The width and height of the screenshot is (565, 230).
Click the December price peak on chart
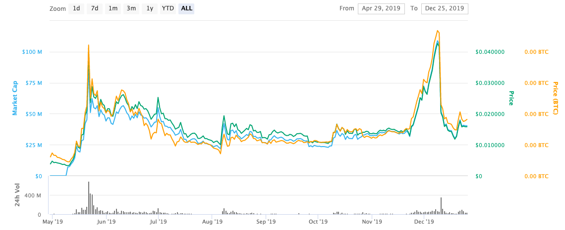pyautogui.click(x=438, y=31)
